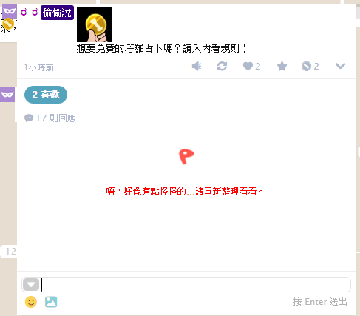Open the bone coin image thumbnail
Screen dimensions: 360x316
coord(95,24)
